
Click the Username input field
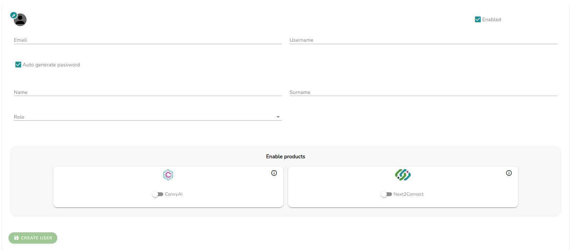[x=424, y=40]
